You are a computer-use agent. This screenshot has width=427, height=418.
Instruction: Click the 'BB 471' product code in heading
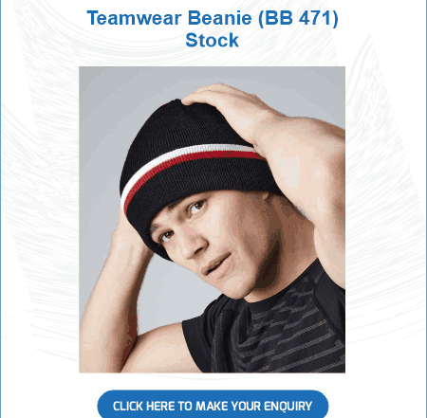point(298,18)
